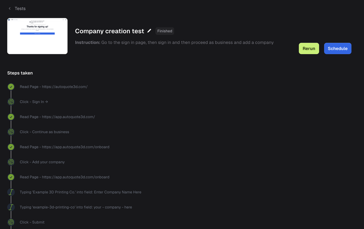Click the blue progress bar in the thumbnail
Viewport: 364px width, 229px height.
coord(37,33)
